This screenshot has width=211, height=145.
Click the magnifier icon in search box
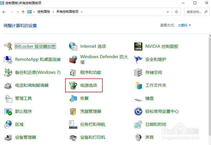206,12
